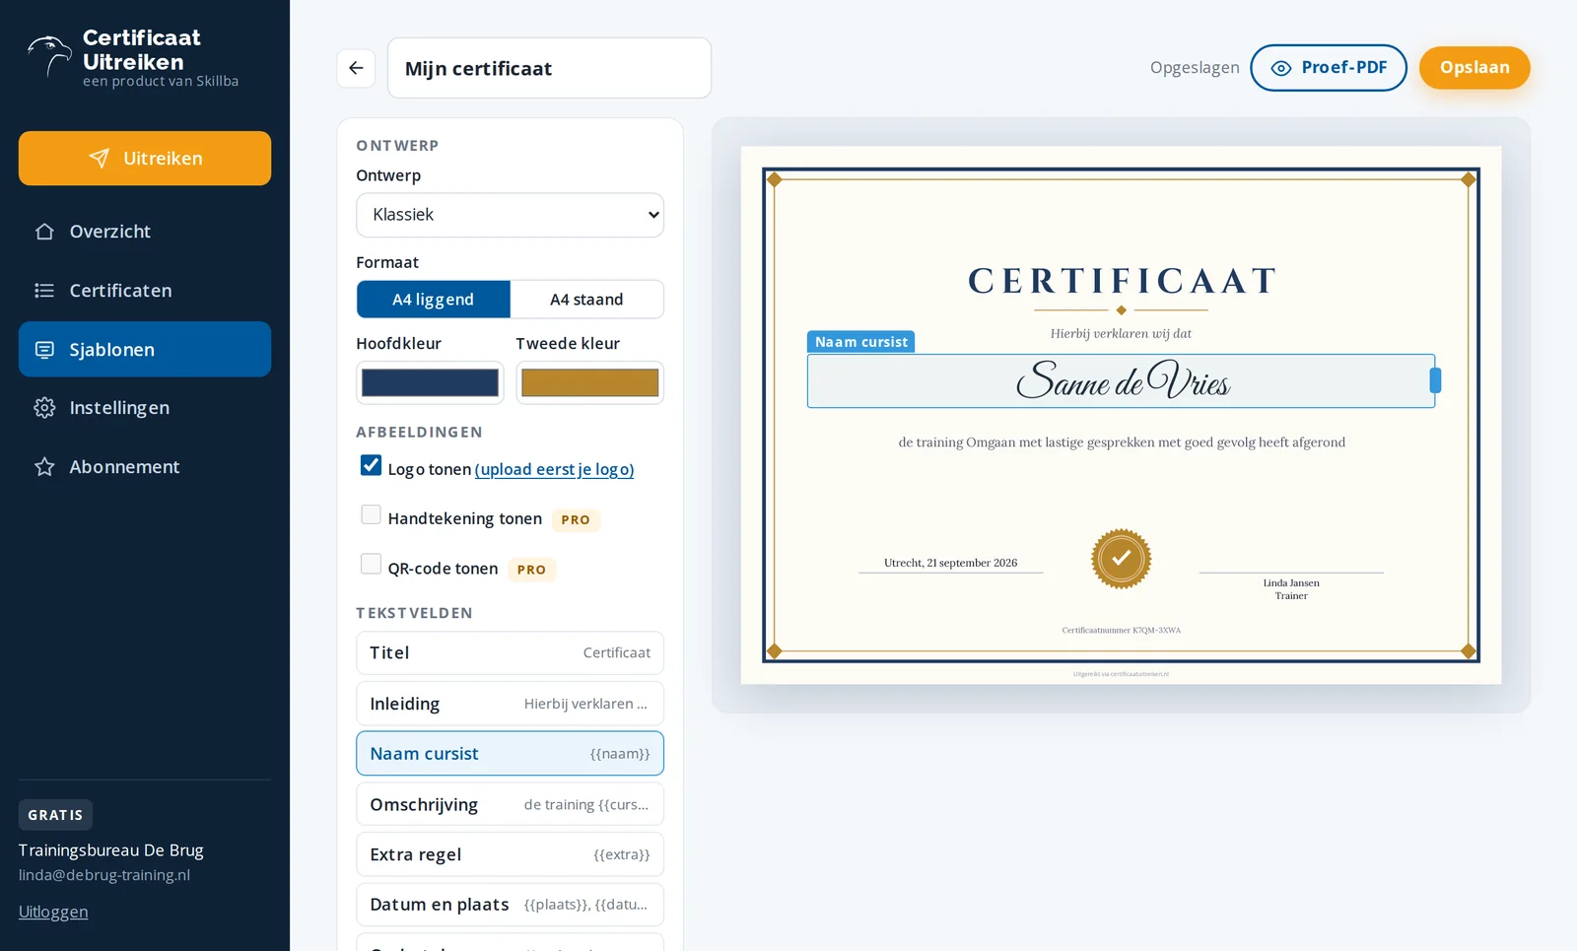Enable the Logo tonen checkbox
Screen dimensions: 1577x951
click(x=371, y=465)
